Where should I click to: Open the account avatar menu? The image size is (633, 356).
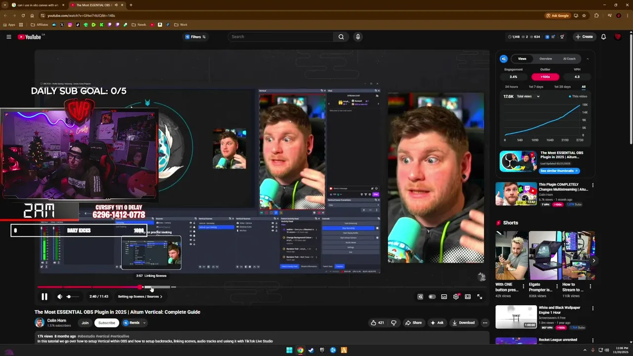[618, 37]
